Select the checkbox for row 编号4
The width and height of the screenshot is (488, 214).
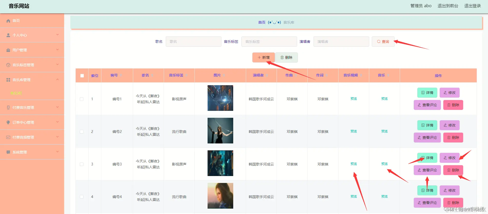tap(82, 197)
